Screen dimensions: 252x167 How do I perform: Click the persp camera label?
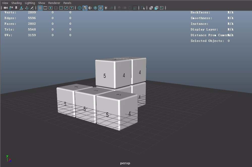(125, 163)
